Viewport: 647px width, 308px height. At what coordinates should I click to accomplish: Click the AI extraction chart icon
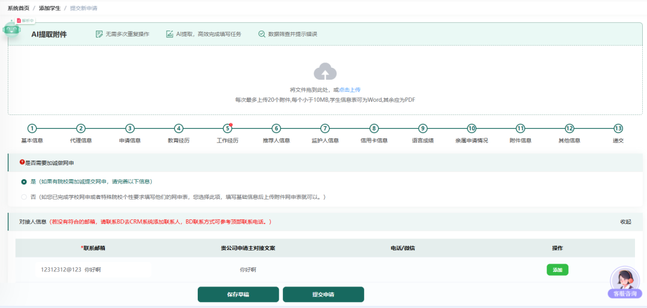pos(169,34)
